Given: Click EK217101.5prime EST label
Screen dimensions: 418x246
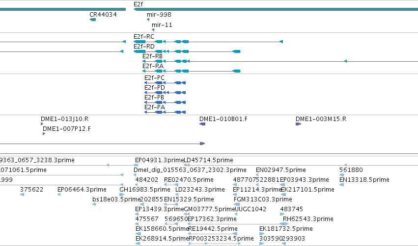Looking at the screenshot, I should (x=308, y=190).
